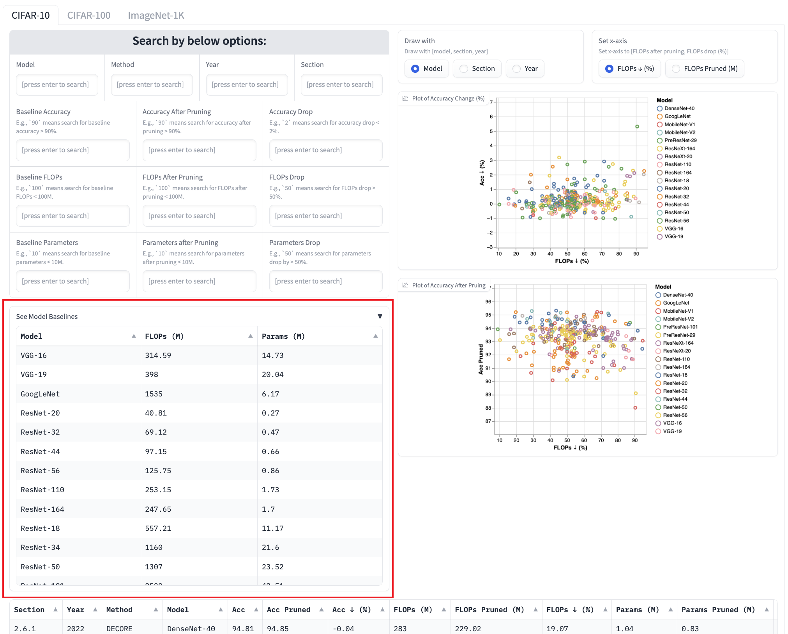Collapse the See Model Baselines accordion arrow

380,316
